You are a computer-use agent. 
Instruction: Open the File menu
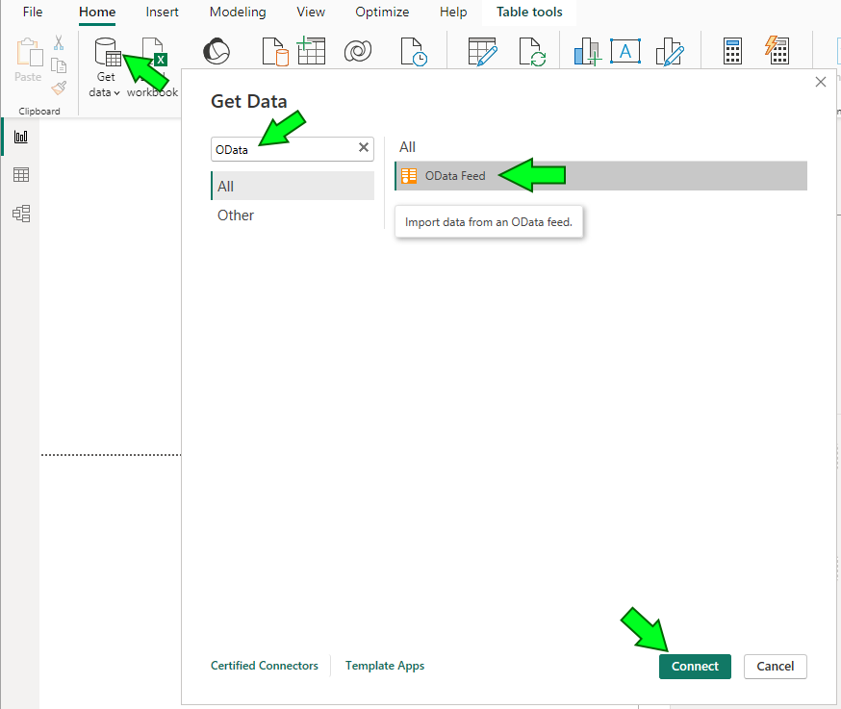click(x=33, y=12)
